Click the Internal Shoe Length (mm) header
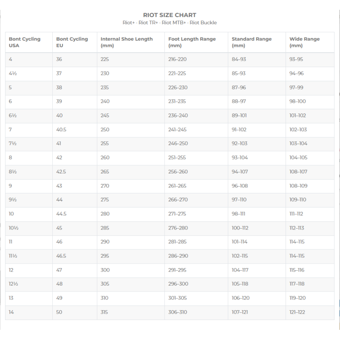340x340 pixels. pyautogui.click(x=127, y=42)
